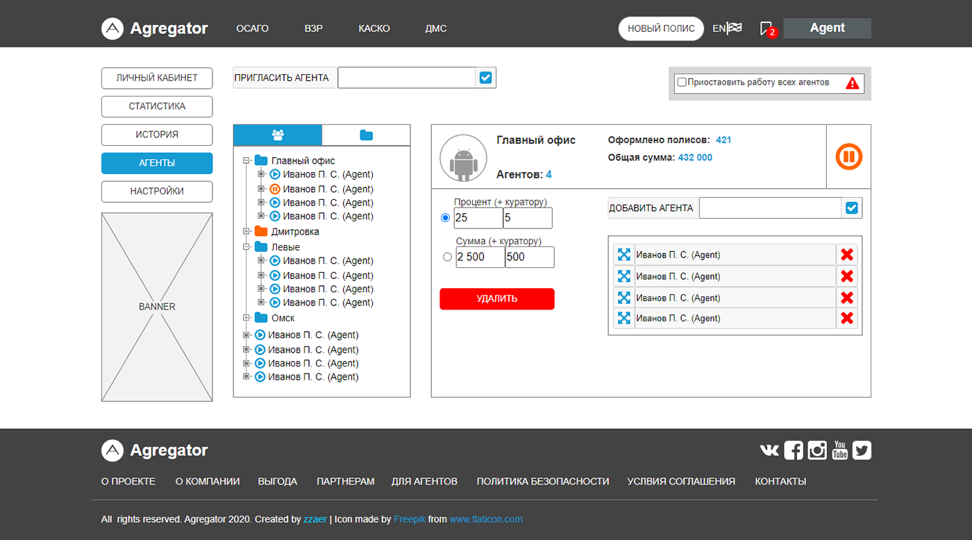Open notifications flag icon with badge

[x=766, y=28]
